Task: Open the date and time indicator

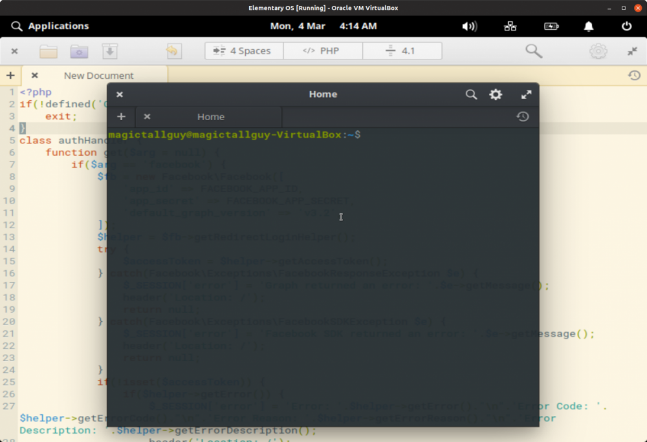Action: 323,26
